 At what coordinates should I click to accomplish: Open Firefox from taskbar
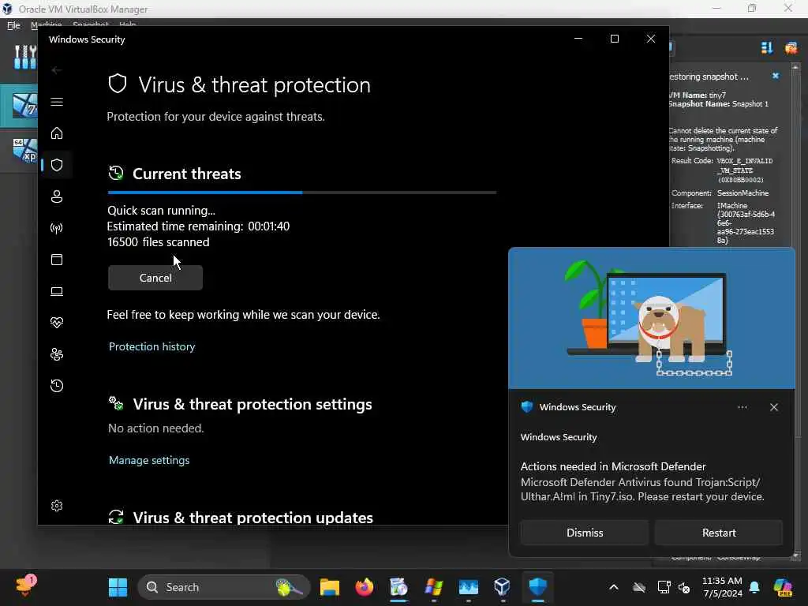(365, 587)
